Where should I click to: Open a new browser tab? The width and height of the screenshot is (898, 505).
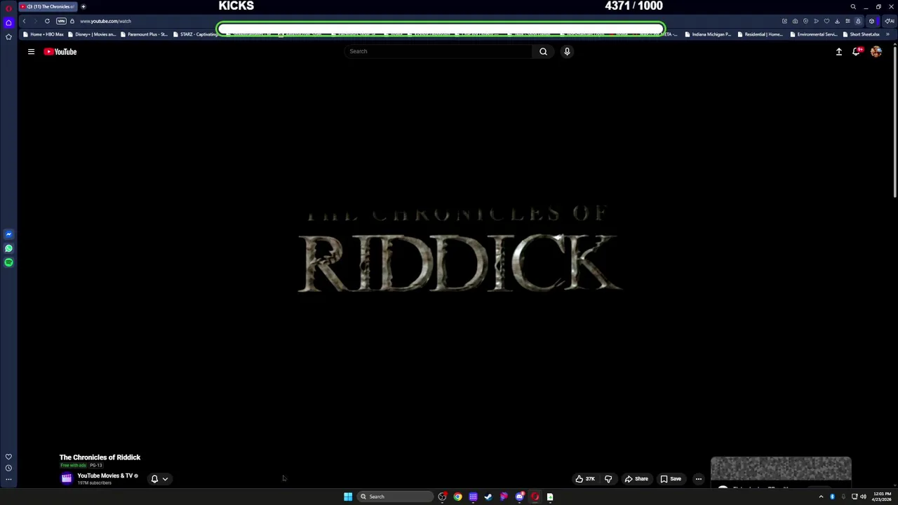tap(83, 6)
